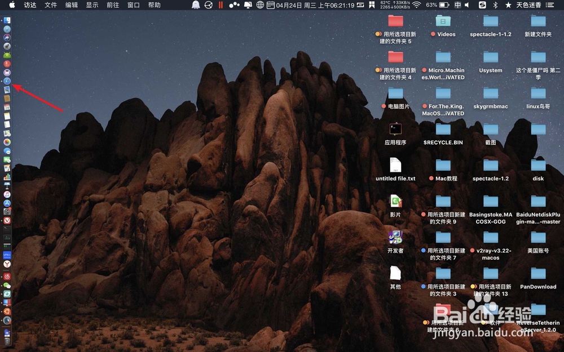
Task: Open the 帮助 menu
Action: (155, 5)
